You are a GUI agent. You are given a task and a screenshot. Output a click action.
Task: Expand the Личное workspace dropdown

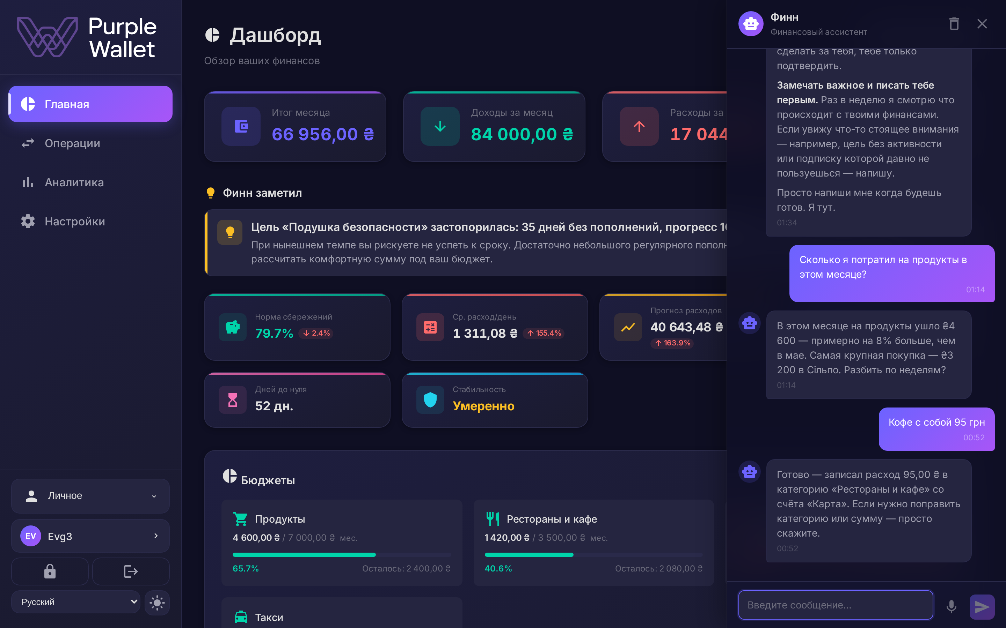pyautogui.click(x=90, y=496)
